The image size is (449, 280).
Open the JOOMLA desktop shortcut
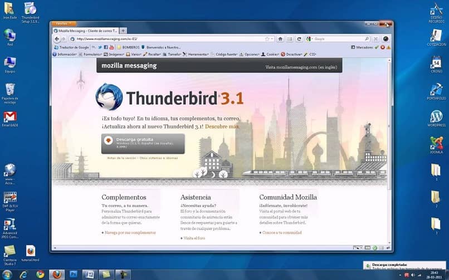[436, 145]
